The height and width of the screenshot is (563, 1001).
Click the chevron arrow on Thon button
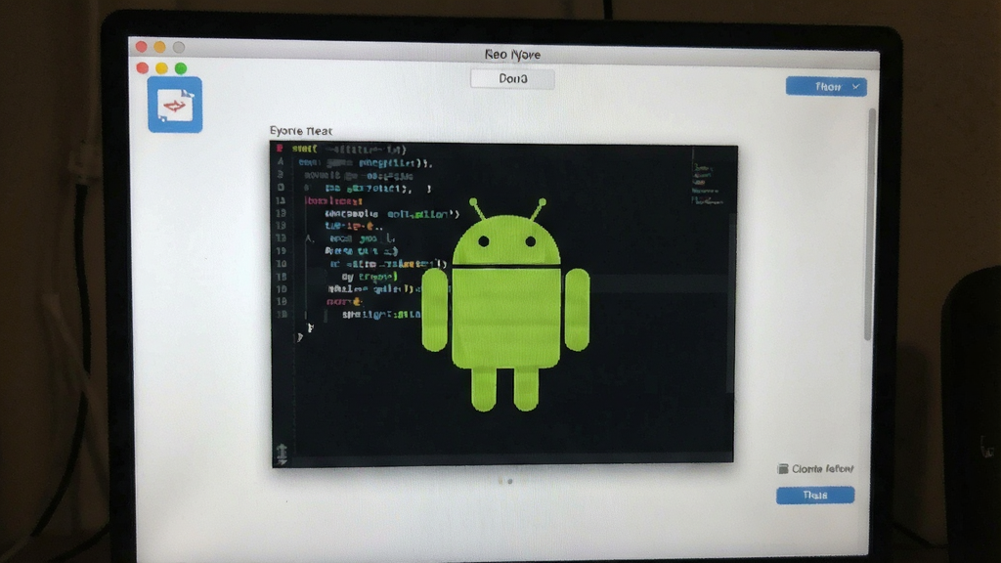tap(855, 87)
